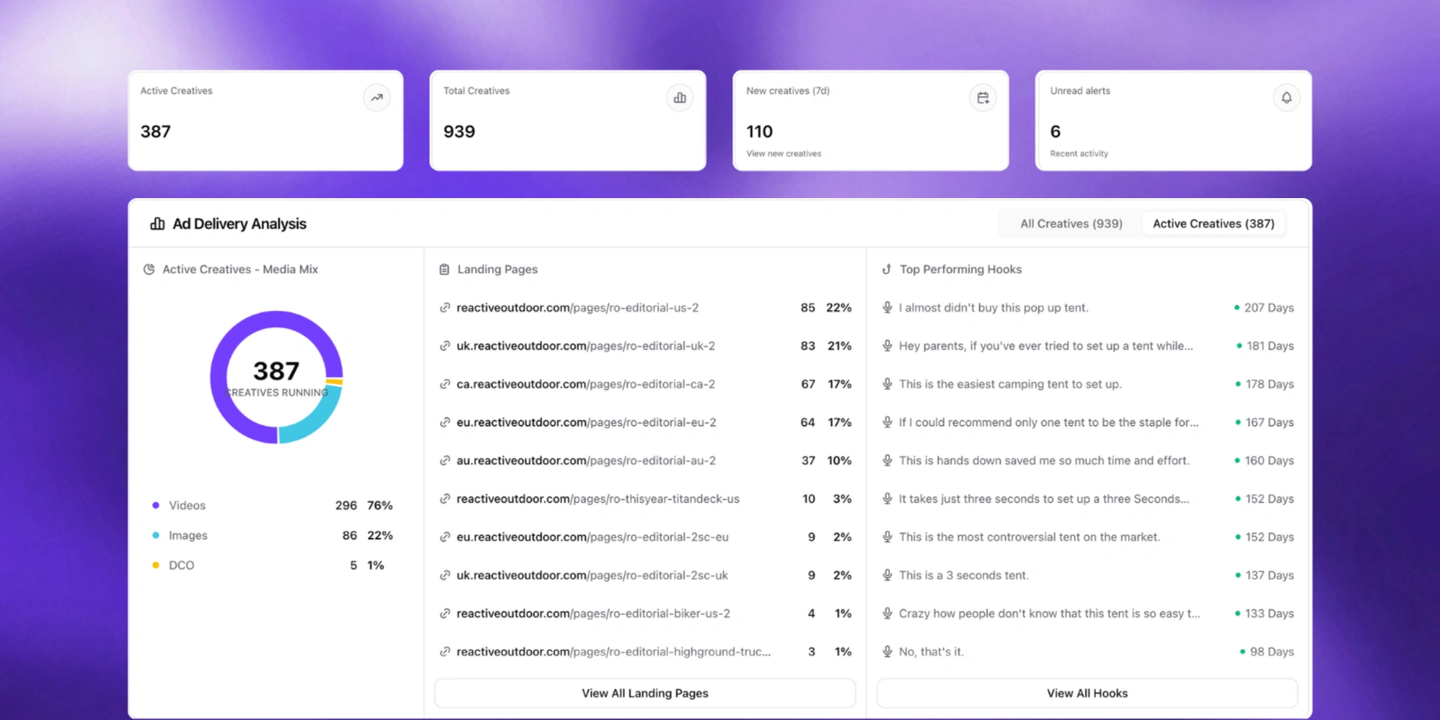Click the trending arrow icon on Active Creatives card
The width and height of the screenshot is (1440, 720).
click(376, 98)
